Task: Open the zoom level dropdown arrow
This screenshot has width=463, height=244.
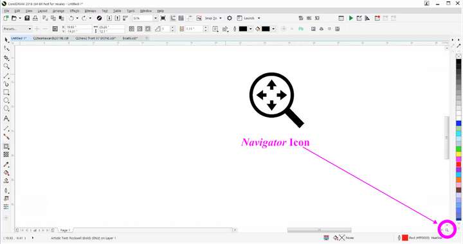Action: pos(156,18)
